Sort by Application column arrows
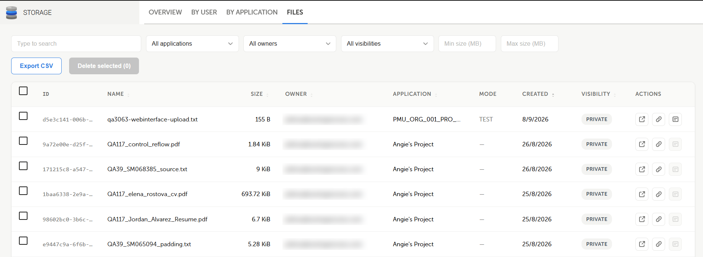 (x=436, y=95)
